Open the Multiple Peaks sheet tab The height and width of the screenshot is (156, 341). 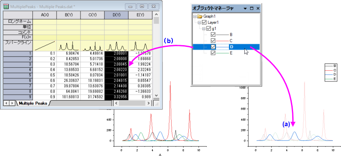[33, 103]
